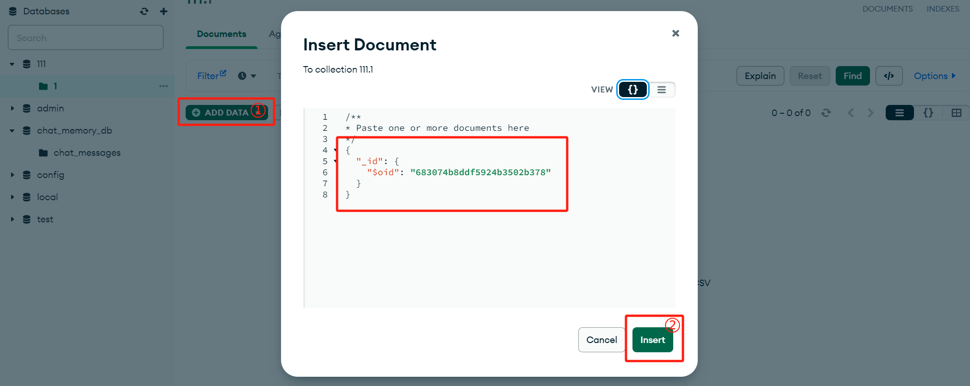This screenshot has width=970, height=386.
Task: Expand the query Options
Action: 934,76
